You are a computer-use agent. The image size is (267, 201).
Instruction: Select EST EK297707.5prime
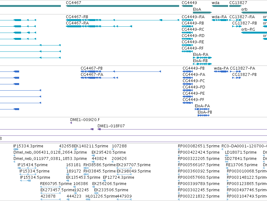click(x=124, y=168)
